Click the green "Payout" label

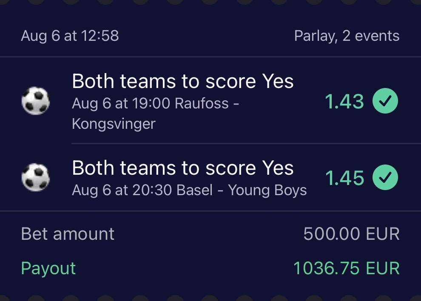click(48, 268)
